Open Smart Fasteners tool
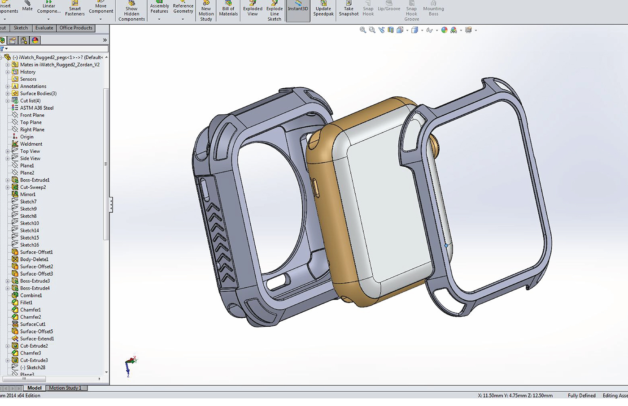 (x=75, y=9)
